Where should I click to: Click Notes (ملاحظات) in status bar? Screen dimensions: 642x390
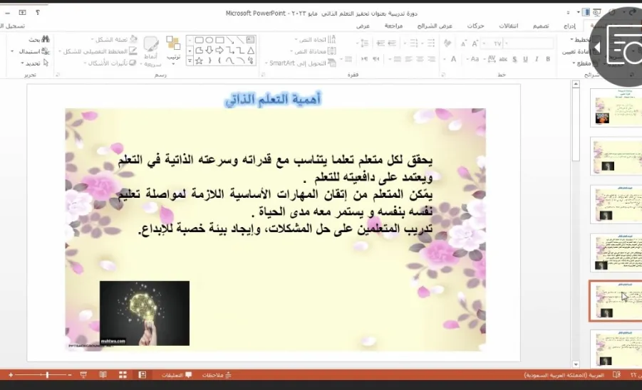(217, 375)
